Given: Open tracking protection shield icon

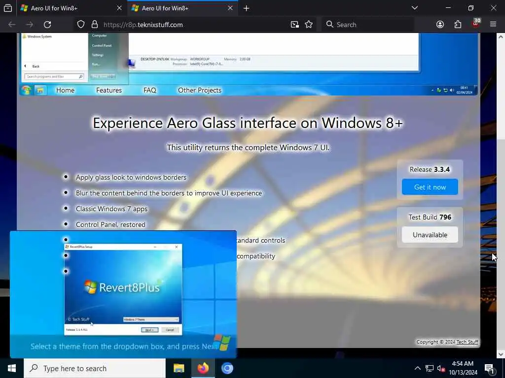Looking at the screenshot, I should pyautogui.click(x=81, y=25).
